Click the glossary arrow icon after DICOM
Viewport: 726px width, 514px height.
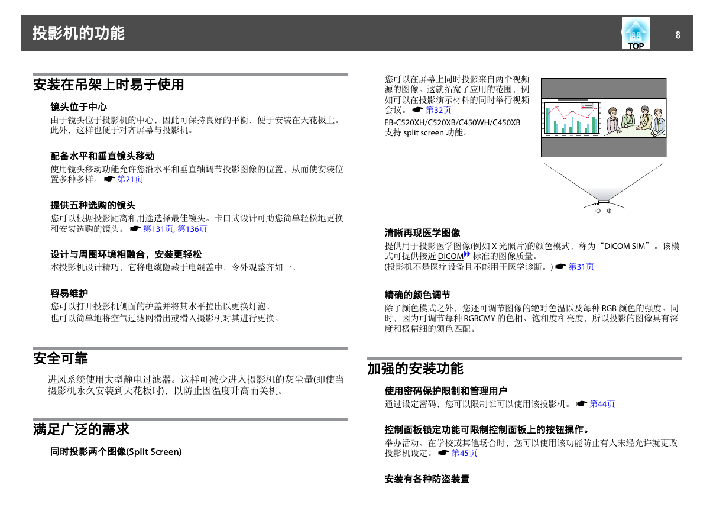click(x=467, y=254)
